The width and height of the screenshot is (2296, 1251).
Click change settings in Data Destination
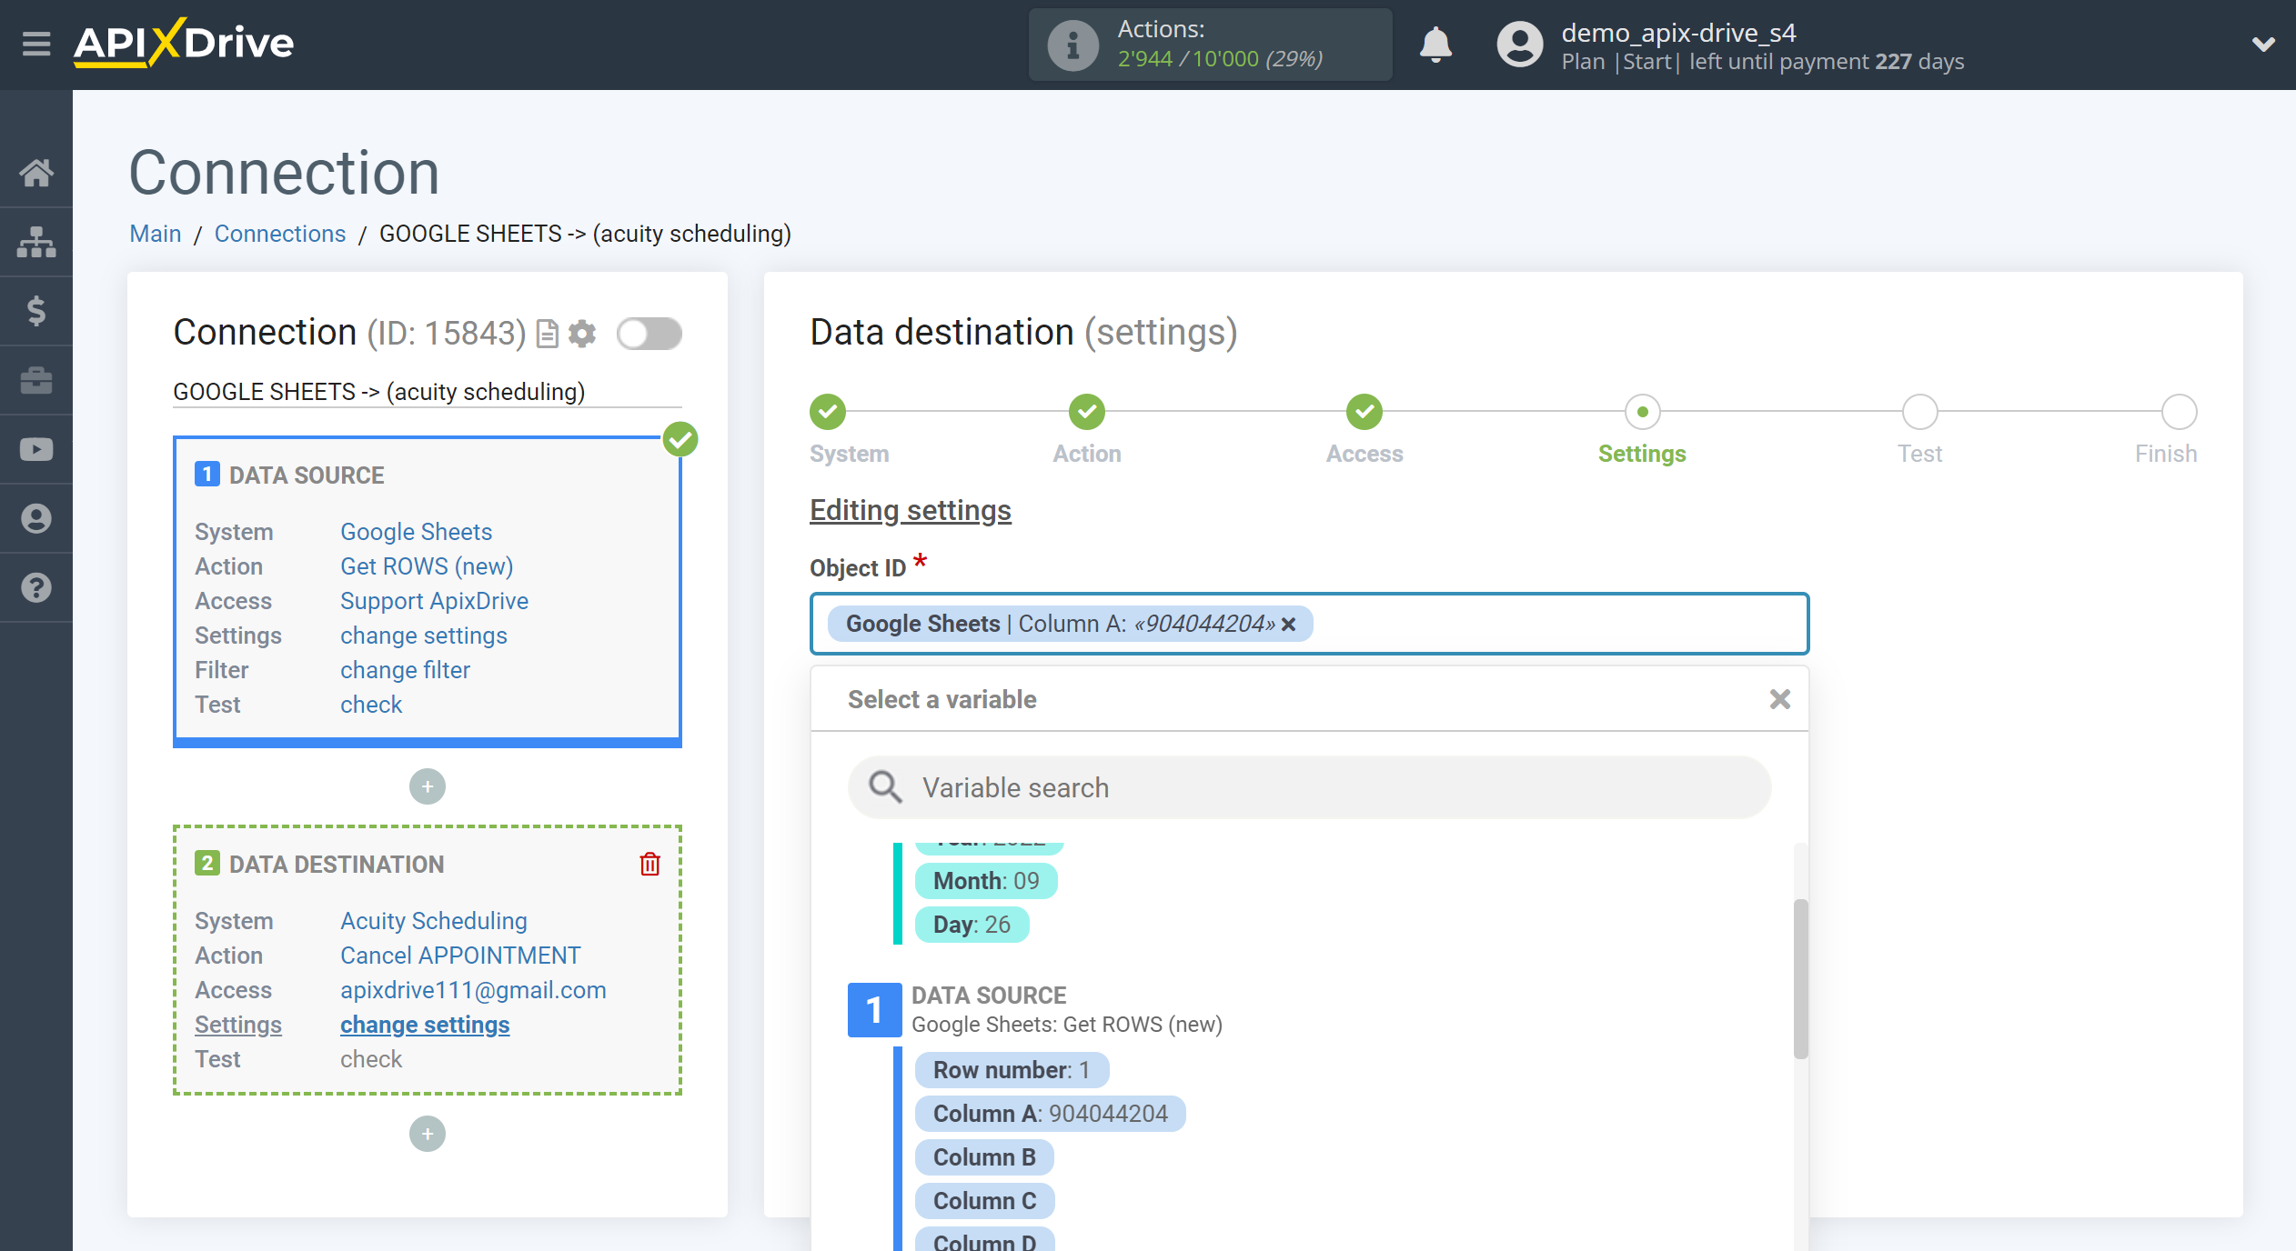point(425,1025)
